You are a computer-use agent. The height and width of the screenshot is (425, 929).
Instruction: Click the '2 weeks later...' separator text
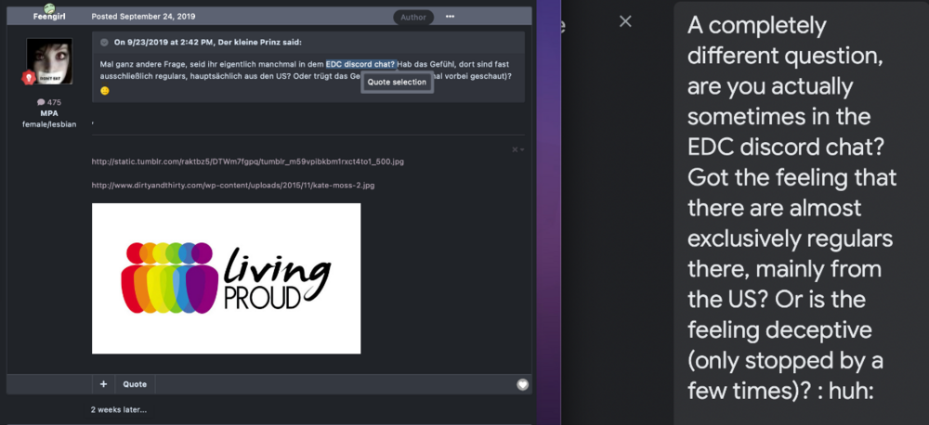(119, 409)
